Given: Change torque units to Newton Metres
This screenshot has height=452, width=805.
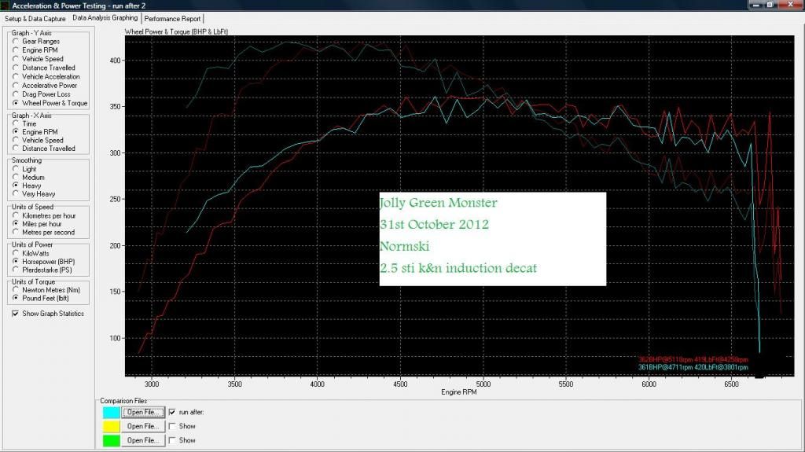Looking at the screenshot, I should (16, 290).
